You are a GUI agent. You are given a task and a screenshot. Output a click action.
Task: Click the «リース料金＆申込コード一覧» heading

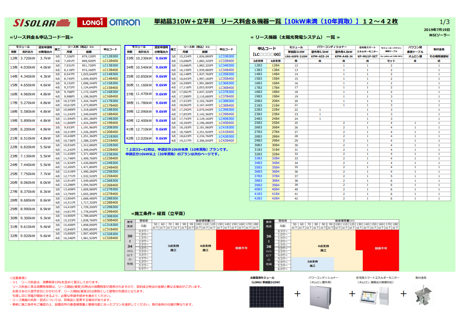coord(41,37)
